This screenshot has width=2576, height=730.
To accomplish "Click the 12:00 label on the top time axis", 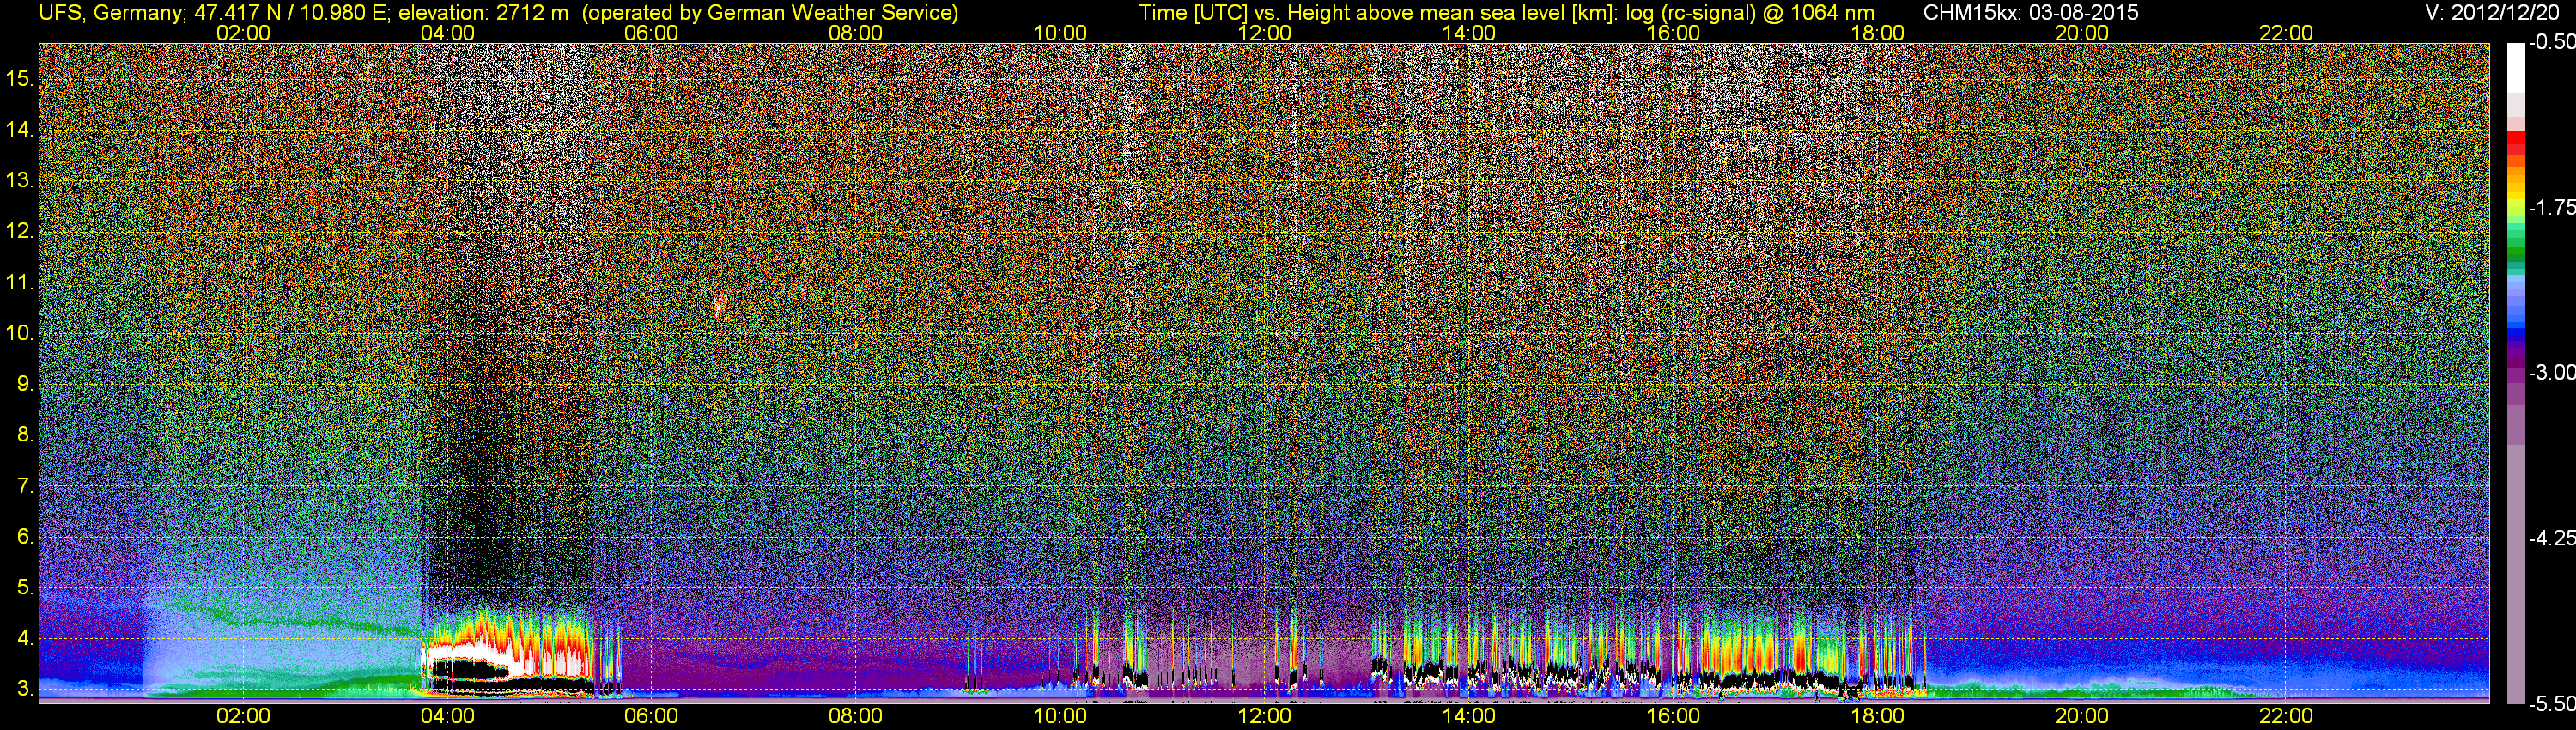I will pos(1264,33).
